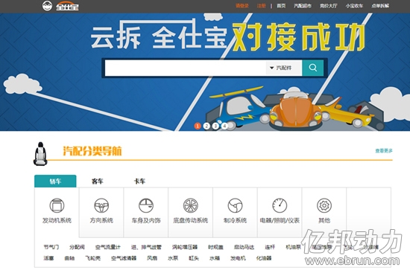Open the 空气滤清器 part link

(x=124, y=258)
